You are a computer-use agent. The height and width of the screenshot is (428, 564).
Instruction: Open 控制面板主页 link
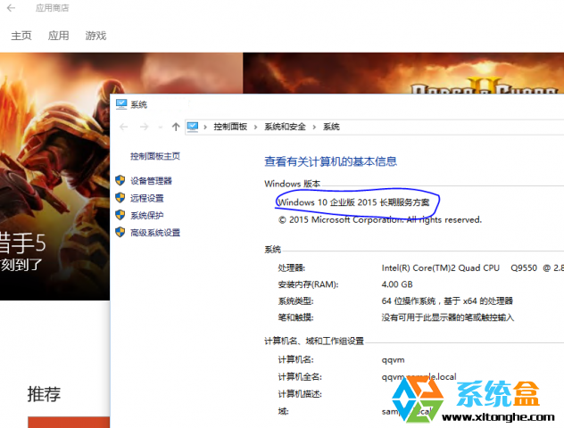[x=155, y=156]
